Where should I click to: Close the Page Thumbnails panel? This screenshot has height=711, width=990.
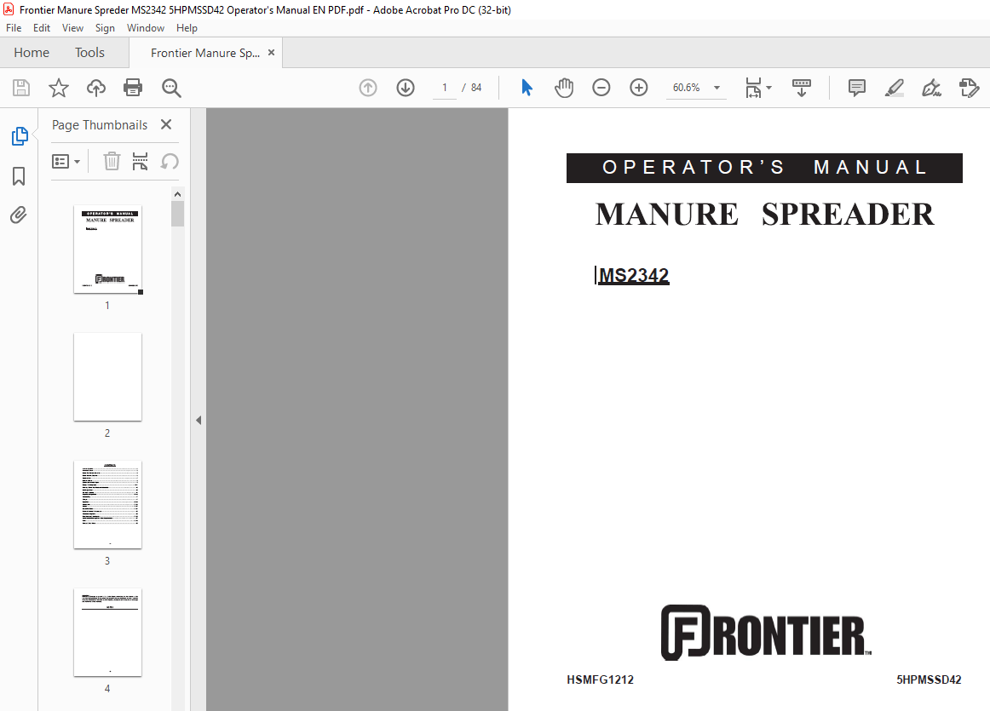point(166,124)
